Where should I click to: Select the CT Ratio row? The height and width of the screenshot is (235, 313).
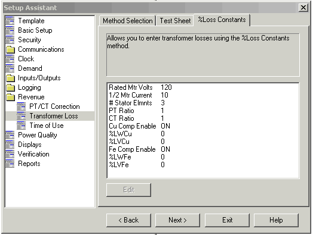[x=203, y=118]
